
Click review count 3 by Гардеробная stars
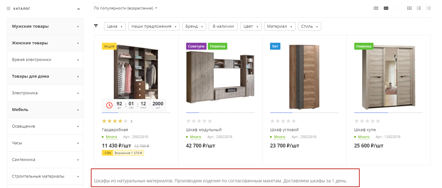click(x=131, y=121)
